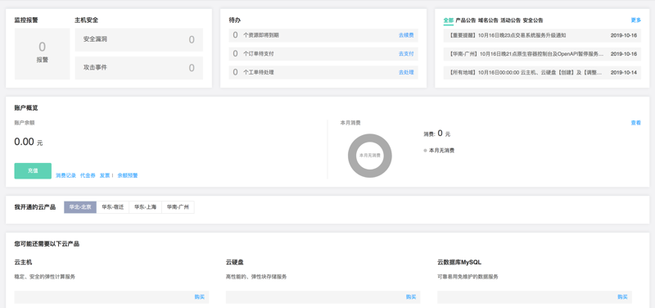655x308 pixels.
Task: Click the 监控报警 section heading
Action: (26, 20)
